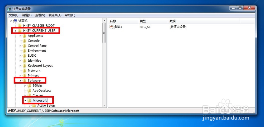Collapse the HKEY_CURRENT_USER node arrow
264x127 pixels.
pyautogui.click(x=16, y=31)
